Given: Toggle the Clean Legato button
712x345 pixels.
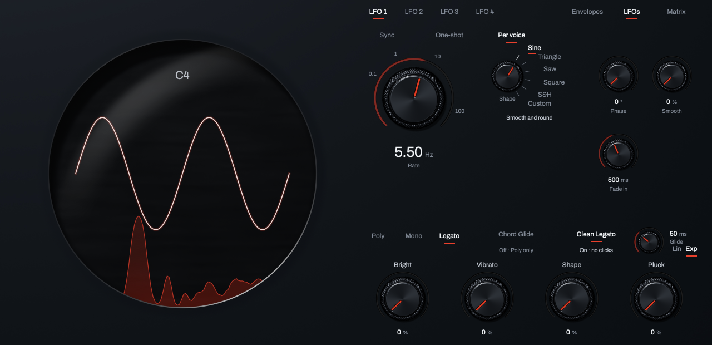Looking at the screenshot, I should pyautogui.click(x=596, y=234).
